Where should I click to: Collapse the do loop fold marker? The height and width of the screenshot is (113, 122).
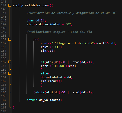(10, 39)
